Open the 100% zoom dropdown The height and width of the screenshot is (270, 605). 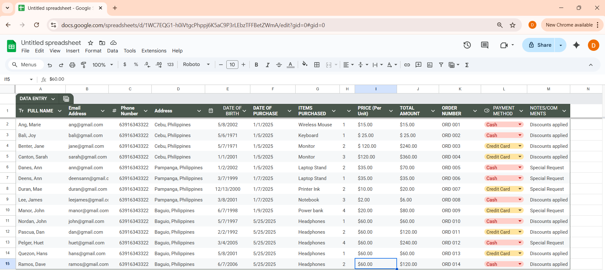point(102,65)
